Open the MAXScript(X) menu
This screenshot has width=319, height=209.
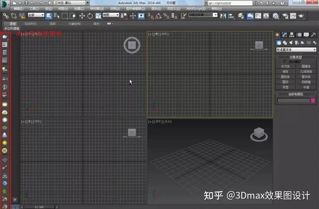tap(196, 9)
